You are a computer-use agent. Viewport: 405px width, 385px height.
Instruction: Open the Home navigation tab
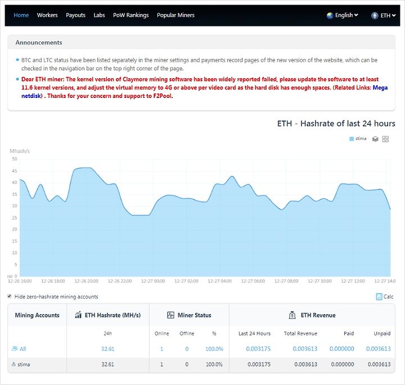[x=21, y=15]
